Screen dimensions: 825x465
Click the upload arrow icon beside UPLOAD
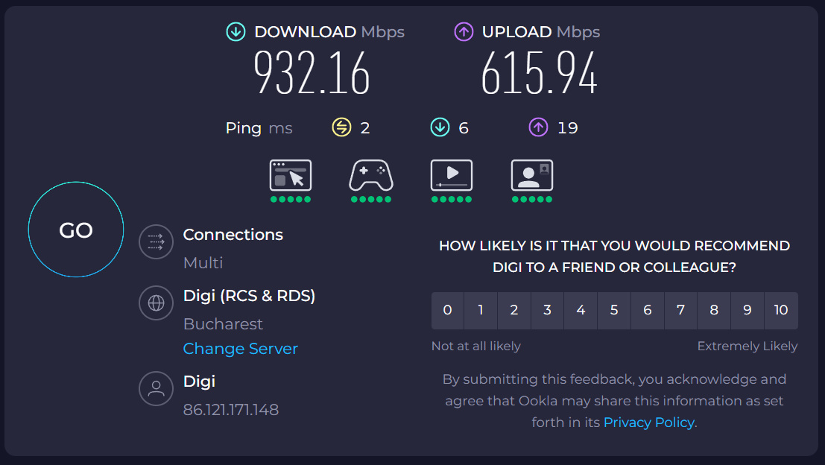464,32
